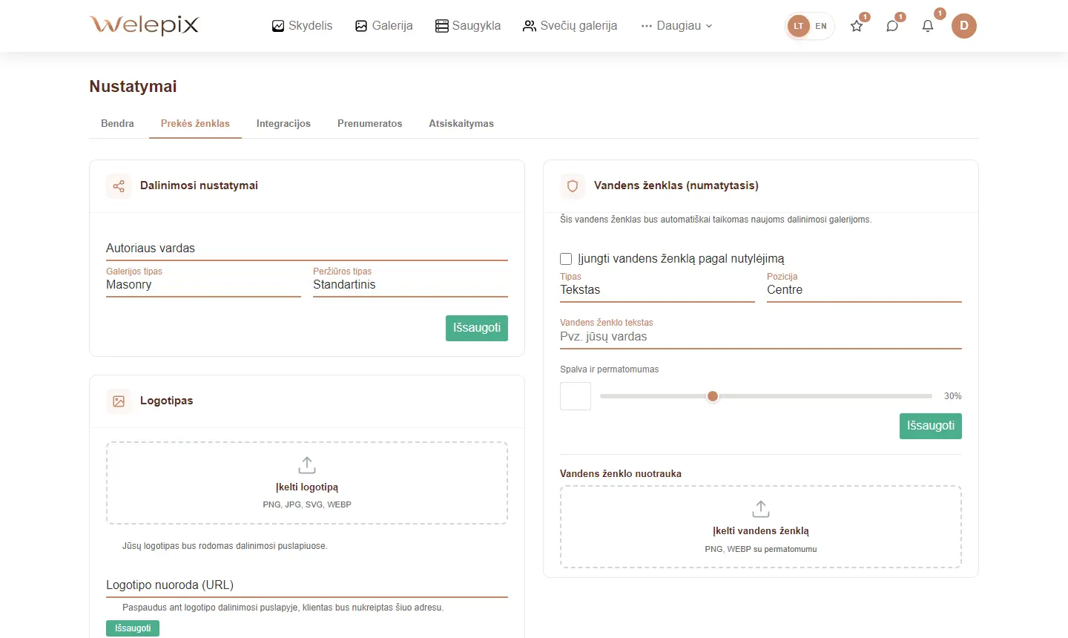Click the Welepix logo
Screen dimensions: 1068x638
click(145, 25)
